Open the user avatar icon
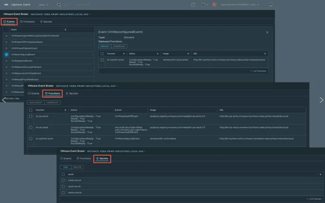 click(271, 5)
